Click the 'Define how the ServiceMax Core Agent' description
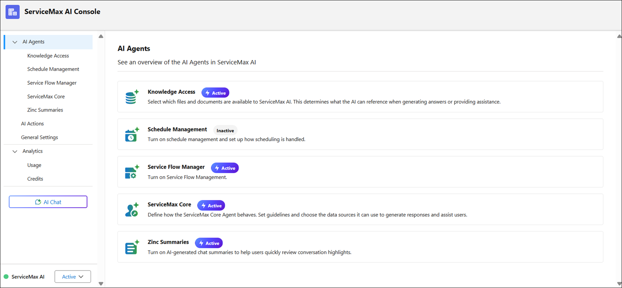622x288 pixels. 307,215
